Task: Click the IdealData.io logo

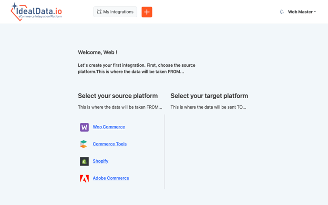Action: pos(36,12)
